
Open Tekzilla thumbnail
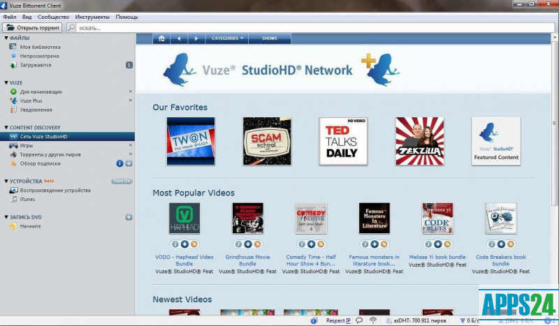[420, 141]
